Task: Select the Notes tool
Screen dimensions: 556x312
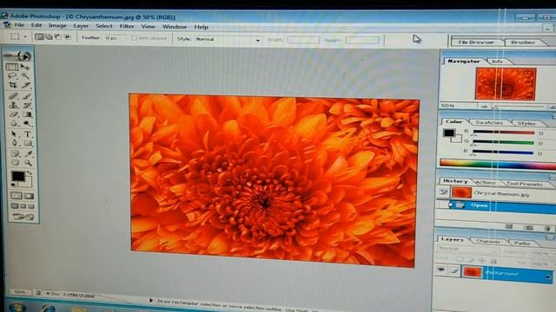Action: click(15, 153)
